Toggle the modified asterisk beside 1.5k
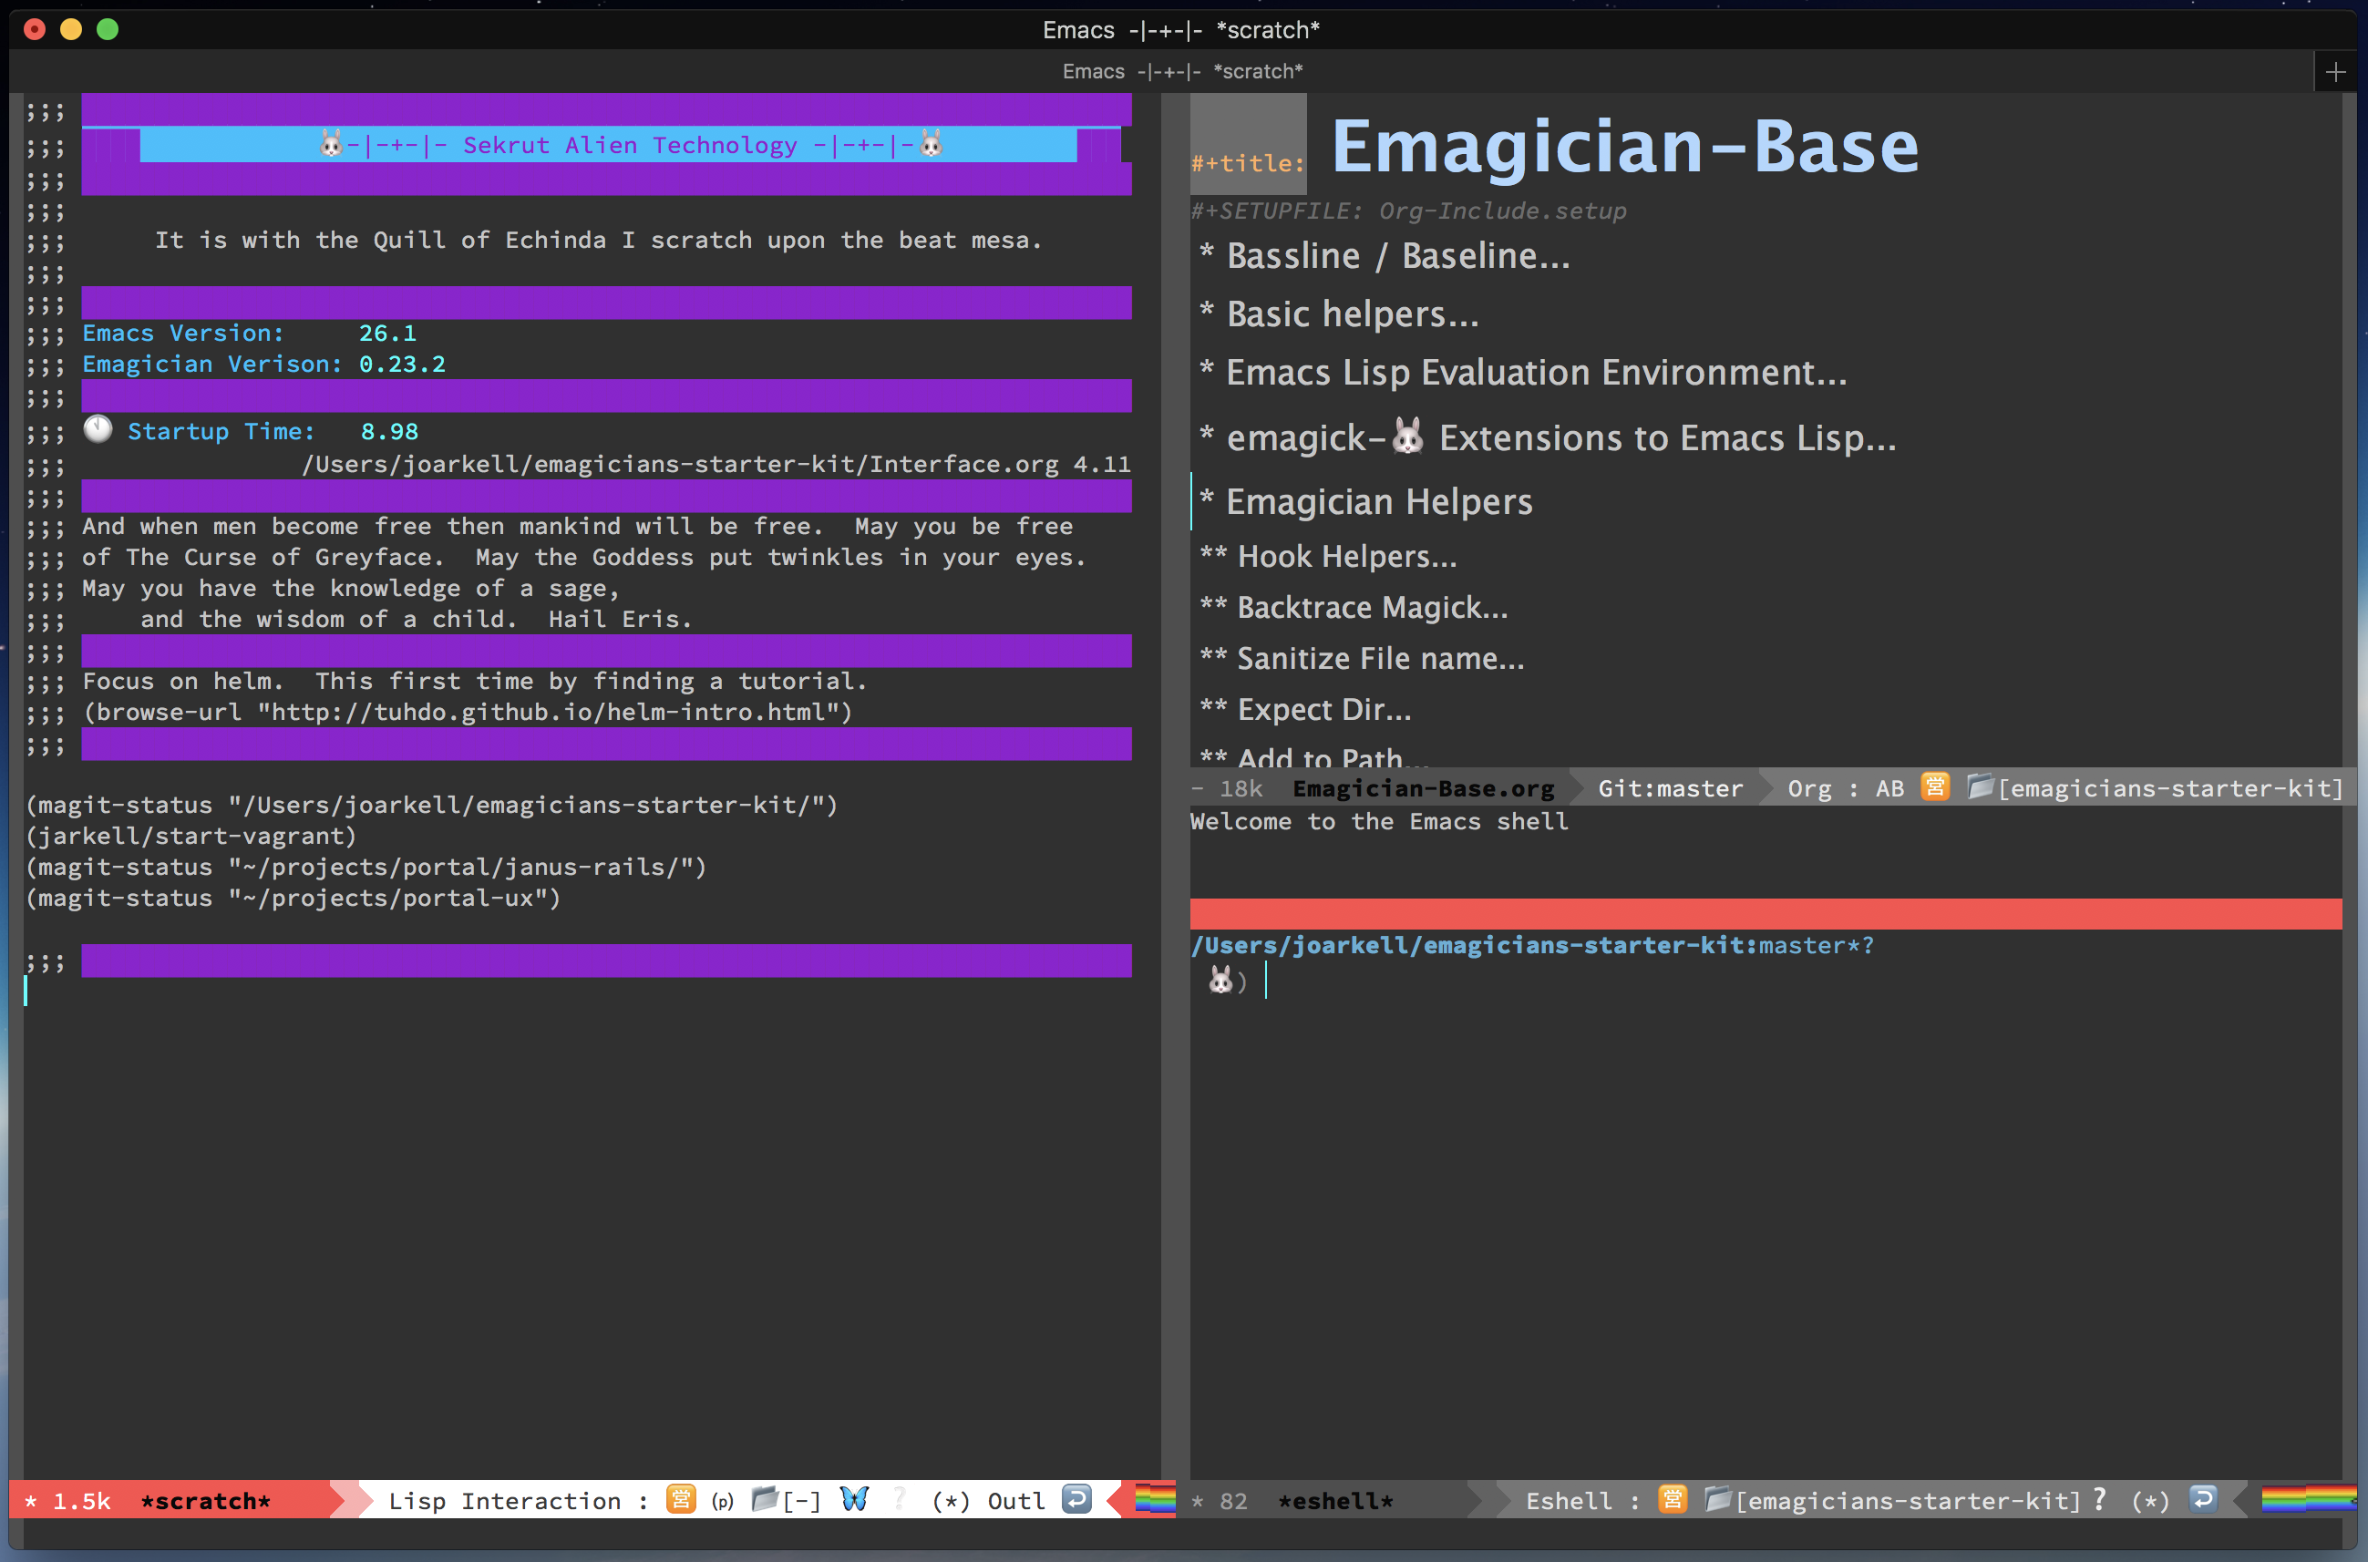 pos(31,1501)
